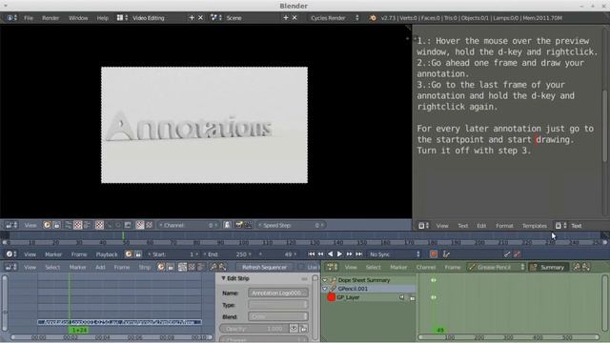
Task: Open the sequencer Add menu
Action: coord(100,267)
